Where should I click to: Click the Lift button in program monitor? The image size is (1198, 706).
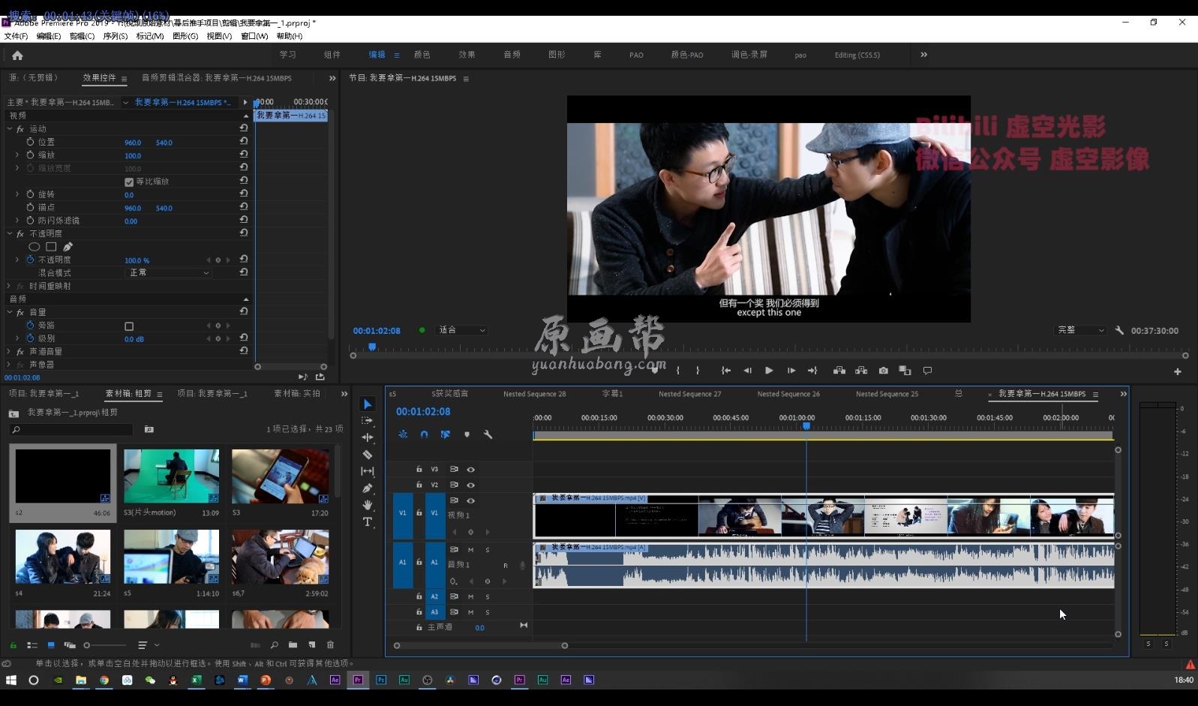(839, 371)
